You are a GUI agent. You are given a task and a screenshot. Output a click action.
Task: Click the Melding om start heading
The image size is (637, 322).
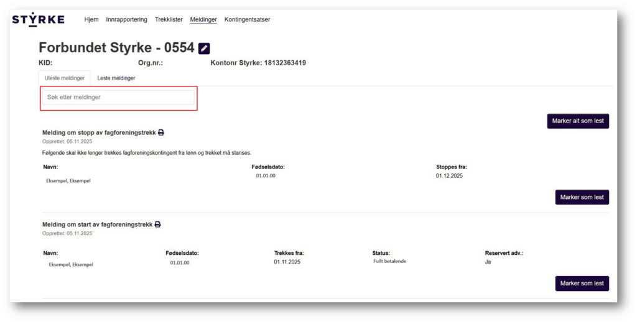coord(97,224)
